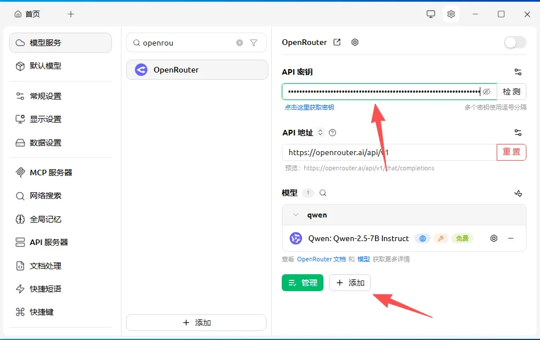Select 模型服务 in the sidebar

pos(60,43)
